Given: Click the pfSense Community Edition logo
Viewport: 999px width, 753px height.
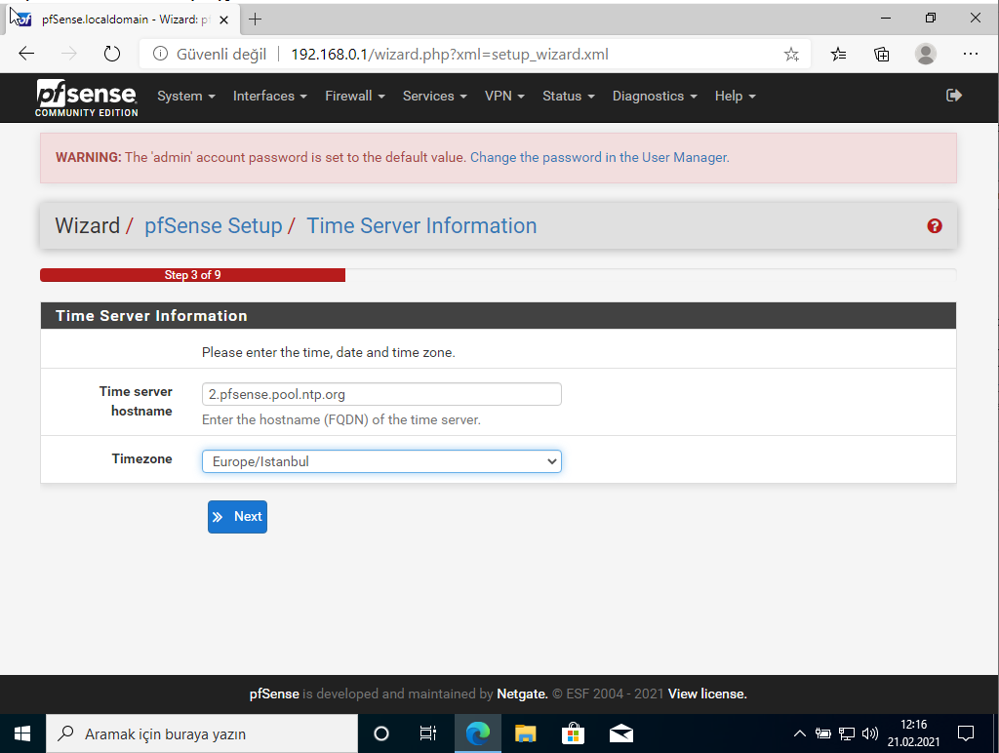Looking at the screenshot, I should [x=86, y=99].
